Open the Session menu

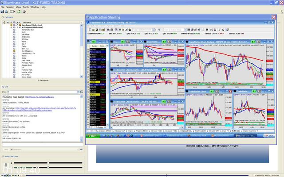click(10, 7)
